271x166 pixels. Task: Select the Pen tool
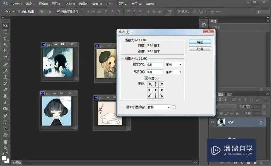tap(5, 116)
